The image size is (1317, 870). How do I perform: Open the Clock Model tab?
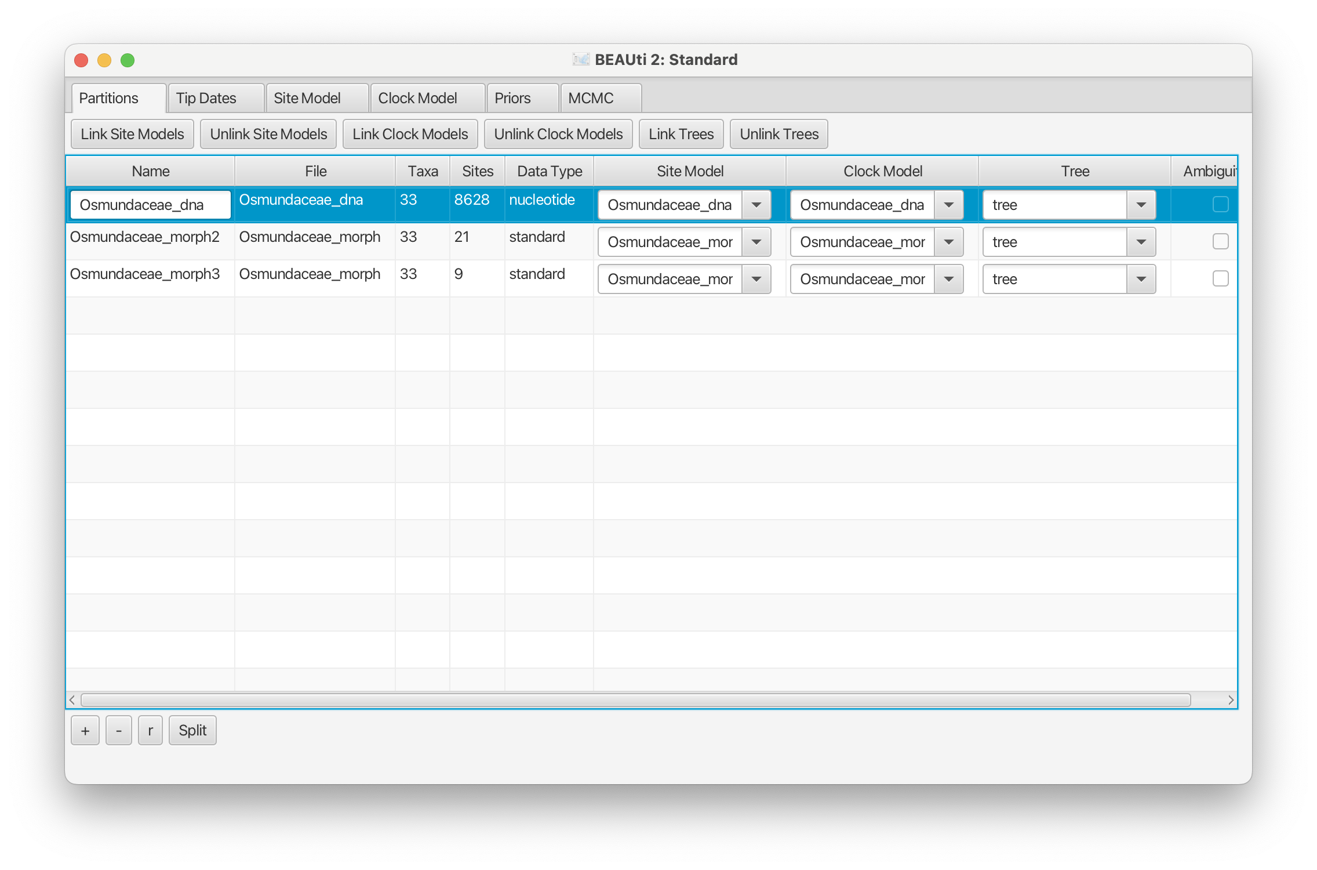tap(427, 98)
